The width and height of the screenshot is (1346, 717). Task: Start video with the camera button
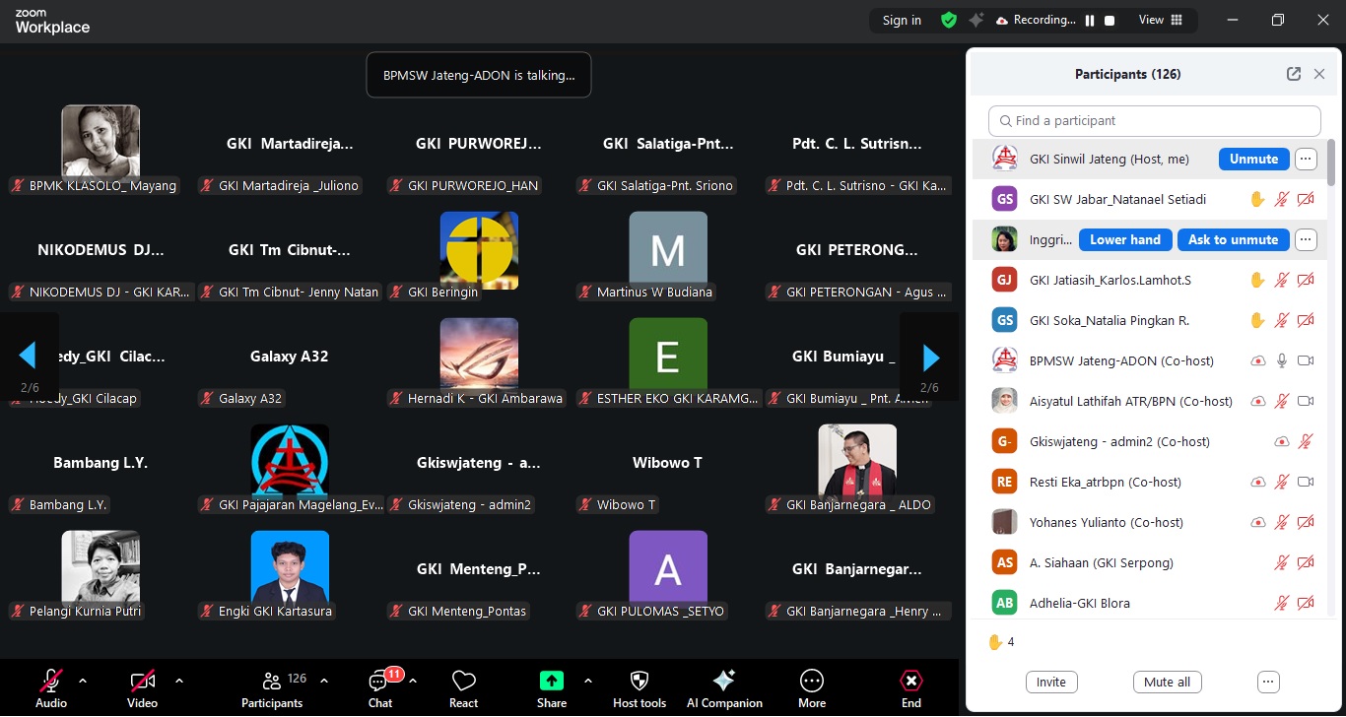pos(142,681)
